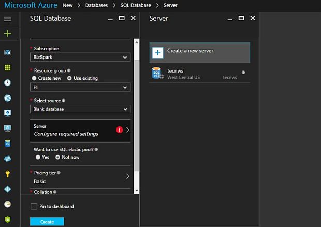Open the green shield Security Center icon
Image resolution: width=321 pixels, height=227 pixels.
point(8,219)
